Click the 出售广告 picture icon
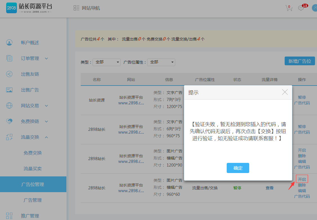 click(x=9, y=90)
